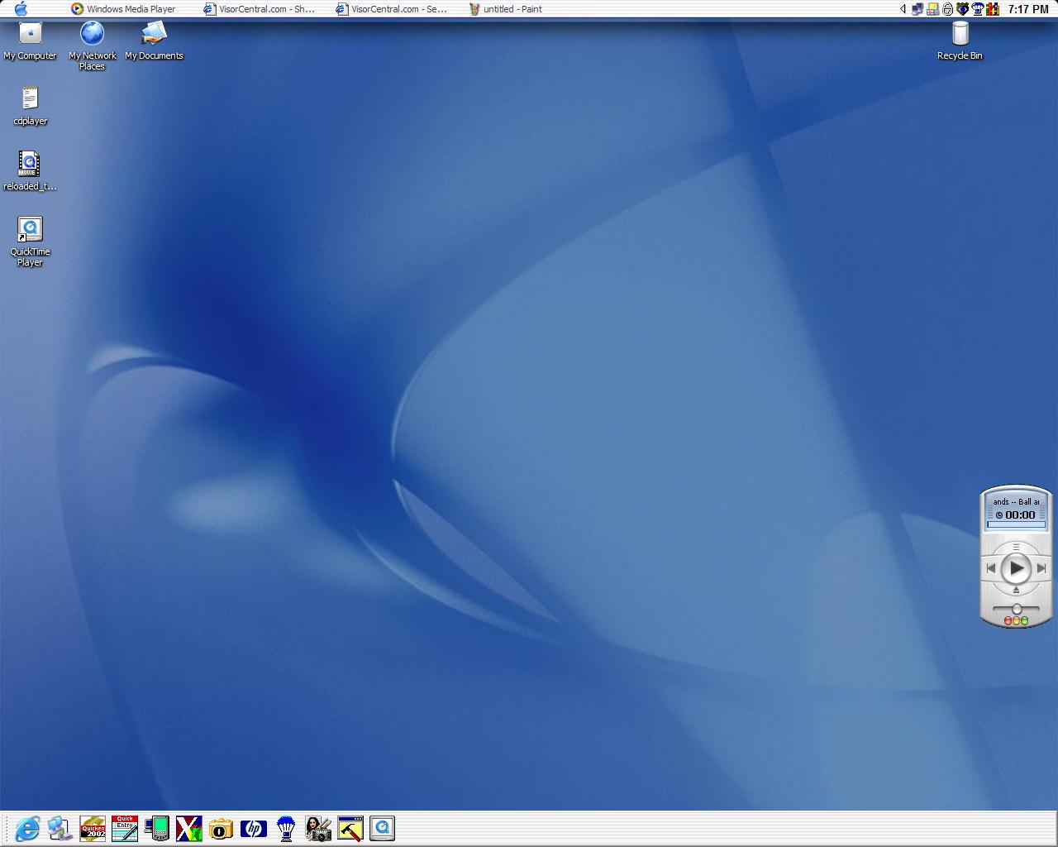Open the playlist menu lines on mini player
1058x847 pixels.
click(1016, 547)
